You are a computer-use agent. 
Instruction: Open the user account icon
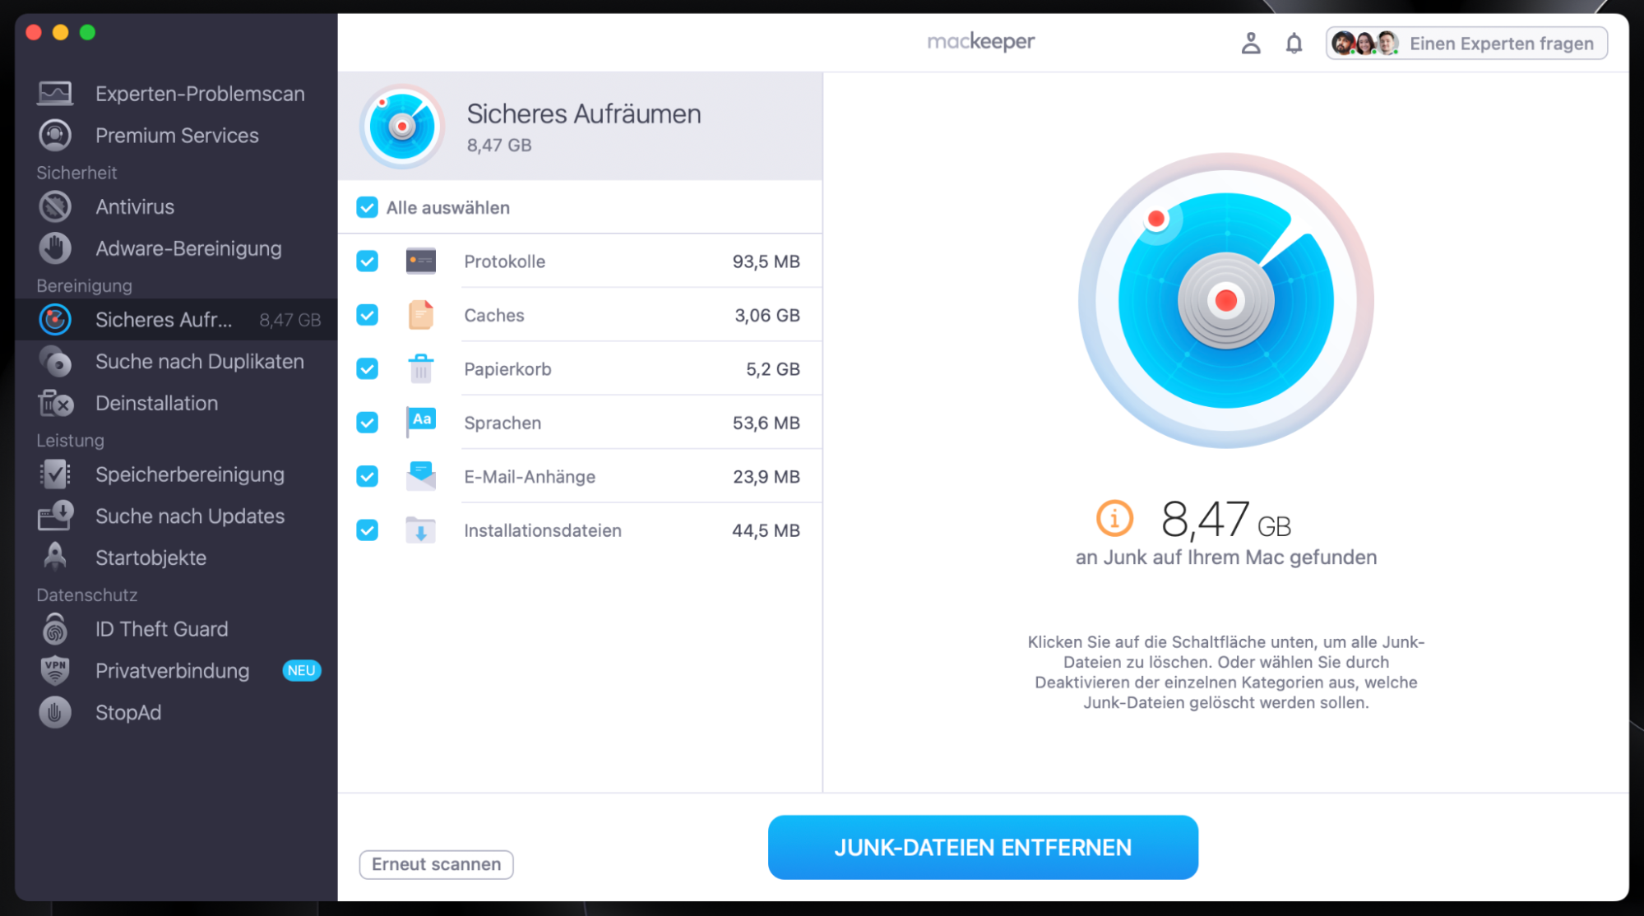coord(1251,43)
